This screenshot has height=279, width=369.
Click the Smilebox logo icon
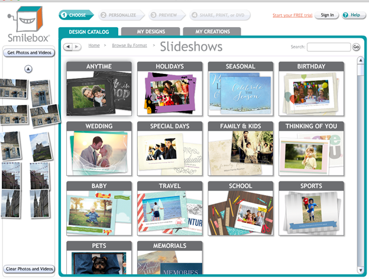pyautogui.click(x=28, y=20)
